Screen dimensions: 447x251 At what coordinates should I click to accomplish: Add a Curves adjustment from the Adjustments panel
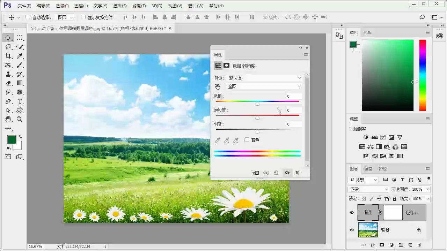pyautogui.click(x=382, y=137)
